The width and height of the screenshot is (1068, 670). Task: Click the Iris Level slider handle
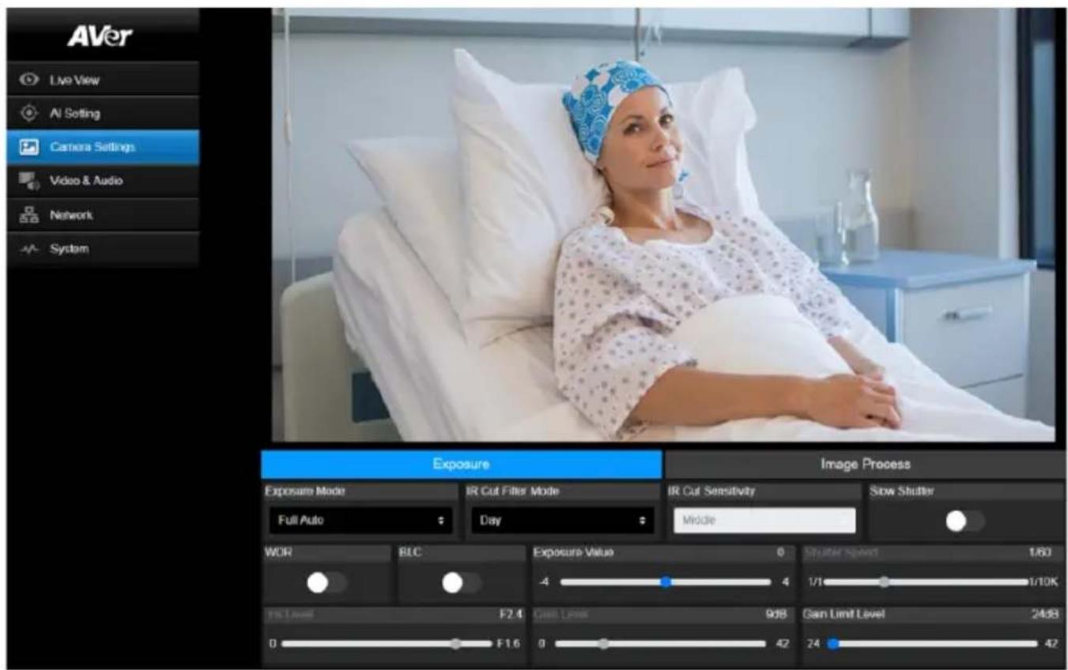455,643
